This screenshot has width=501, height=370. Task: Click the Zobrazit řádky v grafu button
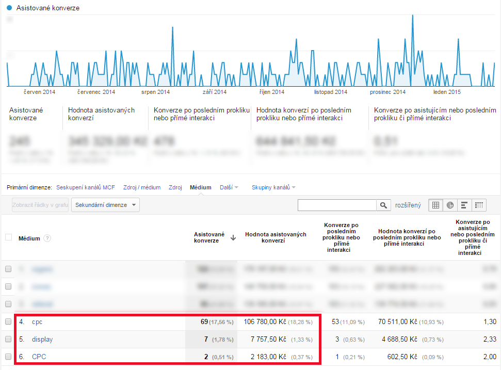[40, 205]
